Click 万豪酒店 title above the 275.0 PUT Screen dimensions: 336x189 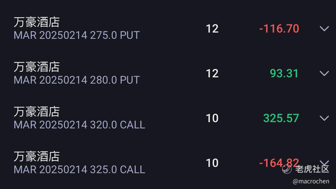[x=37, y=22]
